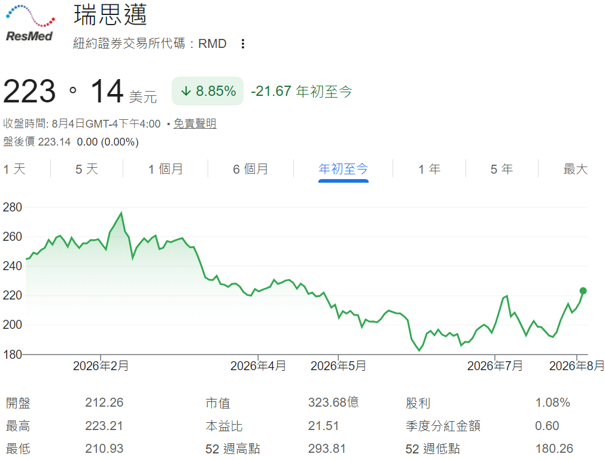Switch to the 5 年 range tab

point(501,169)
